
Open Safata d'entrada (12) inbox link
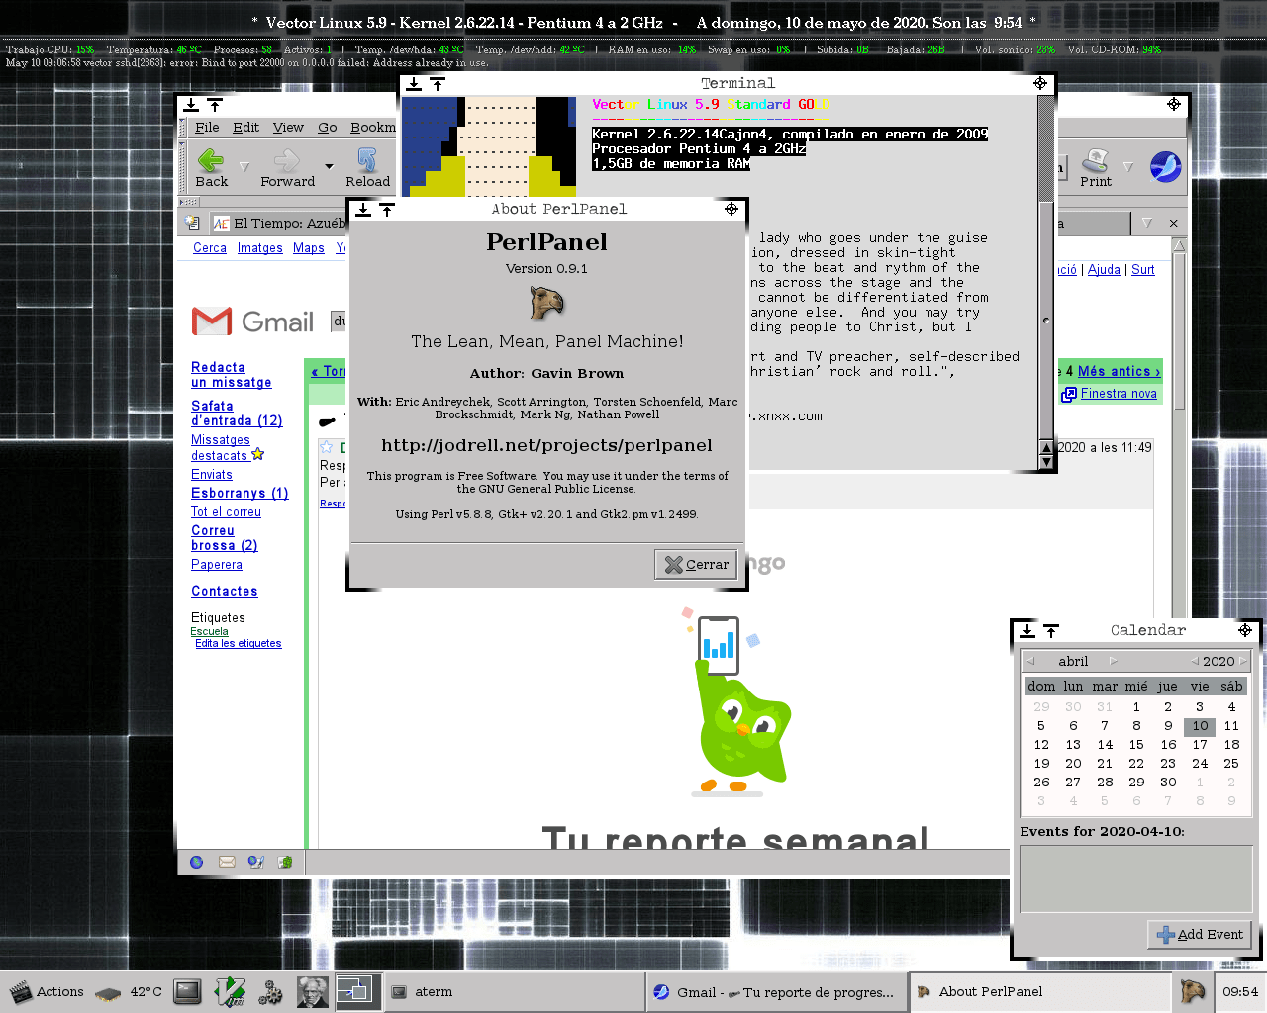pos(237,414)
